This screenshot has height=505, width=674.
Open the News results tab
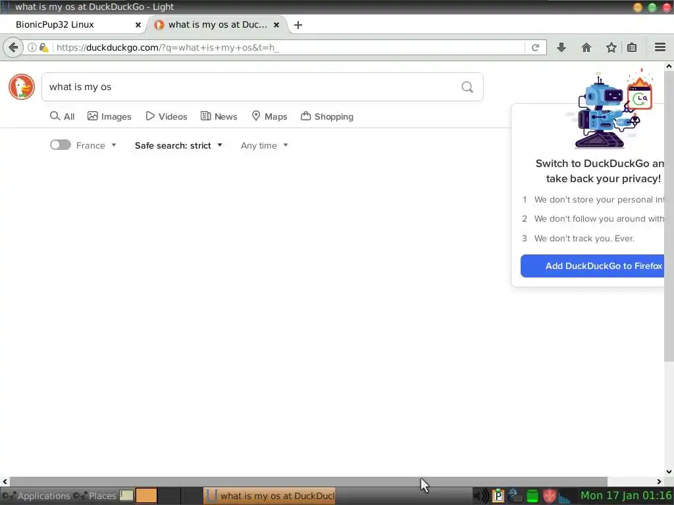(219, 116)
